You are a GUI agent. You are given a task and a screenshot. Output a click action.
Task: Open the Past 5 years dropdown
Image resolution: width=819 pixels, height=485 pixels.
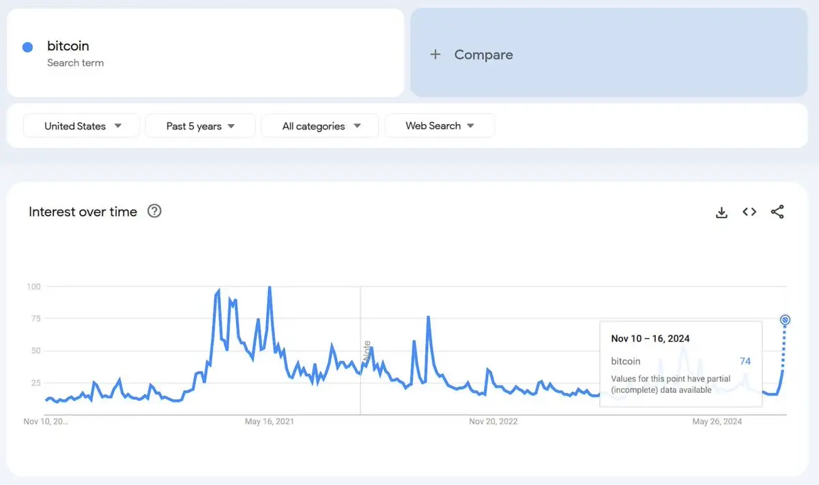[x=201, y=126]
